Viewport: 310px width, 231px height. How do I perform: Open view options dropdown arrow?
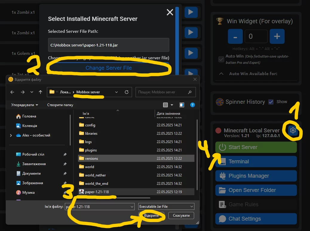click(172, 105)
